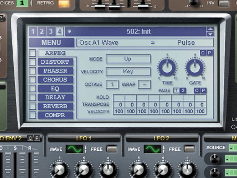Open the MODE dropdown showing Up
237x178 pixels.
(128, 59)
